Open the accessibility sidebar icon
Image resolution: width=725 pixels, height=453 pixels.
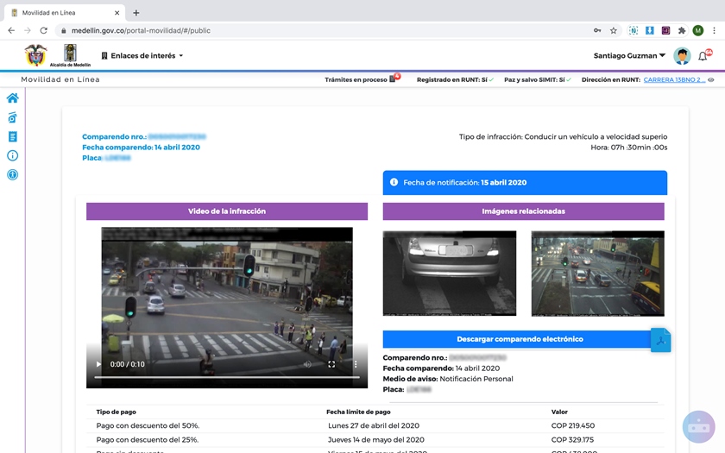(12, 174)
